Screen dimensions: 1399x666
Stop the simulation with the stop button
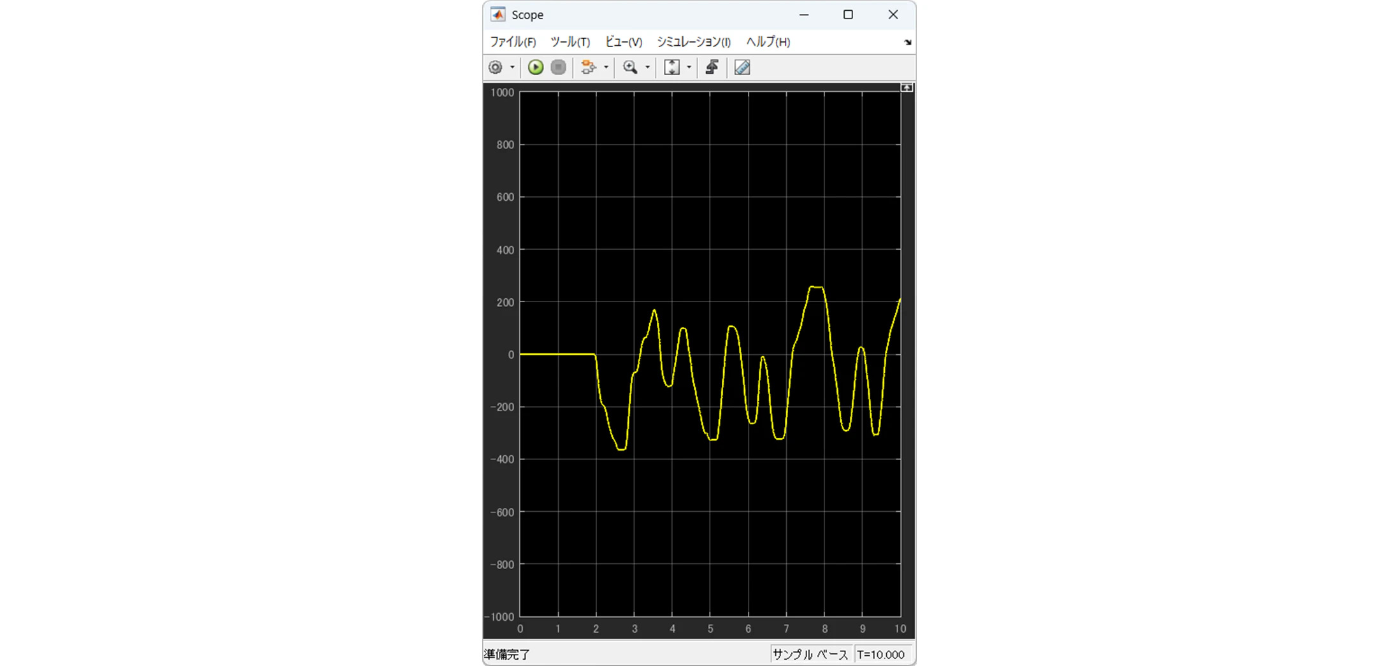click(559, 68)
